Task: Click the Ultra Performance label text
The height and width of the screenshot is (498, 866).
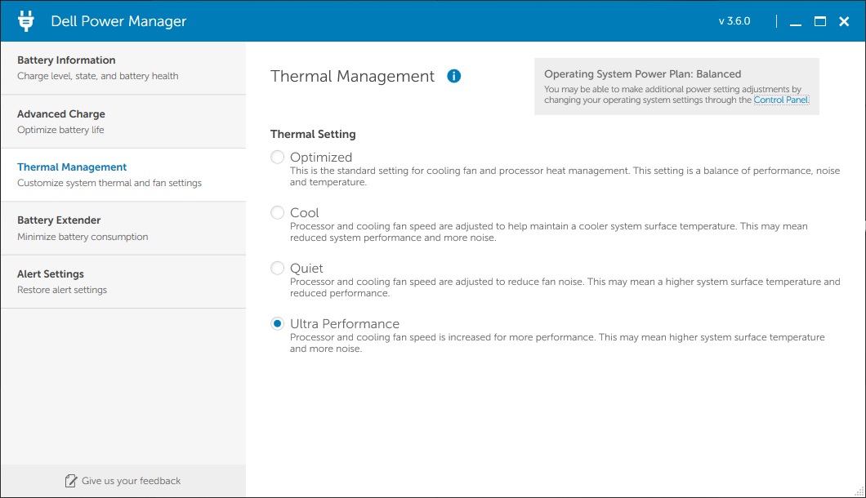Action: click(x=345, y=323)
